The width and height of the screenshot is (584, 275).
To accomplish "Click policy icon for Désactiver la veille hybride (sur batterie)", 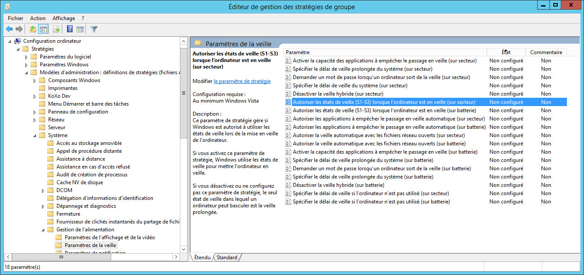I will click(288, 185).
